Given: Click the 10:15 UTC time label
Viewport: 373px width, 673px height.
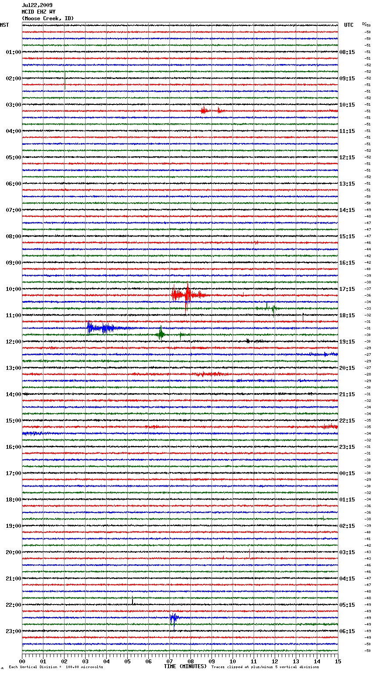Looking at the screenshot, I should tap(347, 105).
